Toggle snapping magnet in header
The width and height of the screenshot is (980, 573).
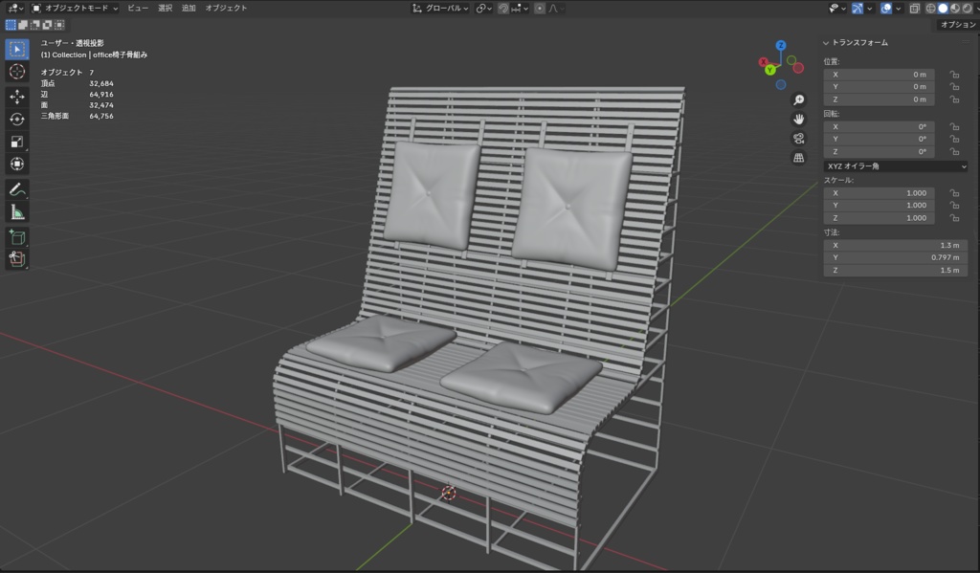[503, 9]
